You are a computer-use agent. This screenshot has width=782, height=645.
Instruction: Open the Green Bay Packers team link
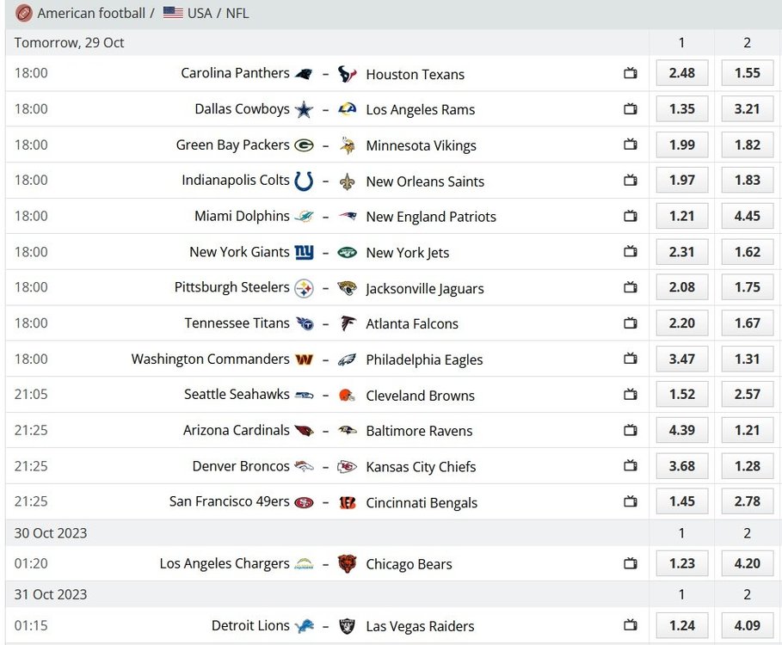[x=232, y=145]
